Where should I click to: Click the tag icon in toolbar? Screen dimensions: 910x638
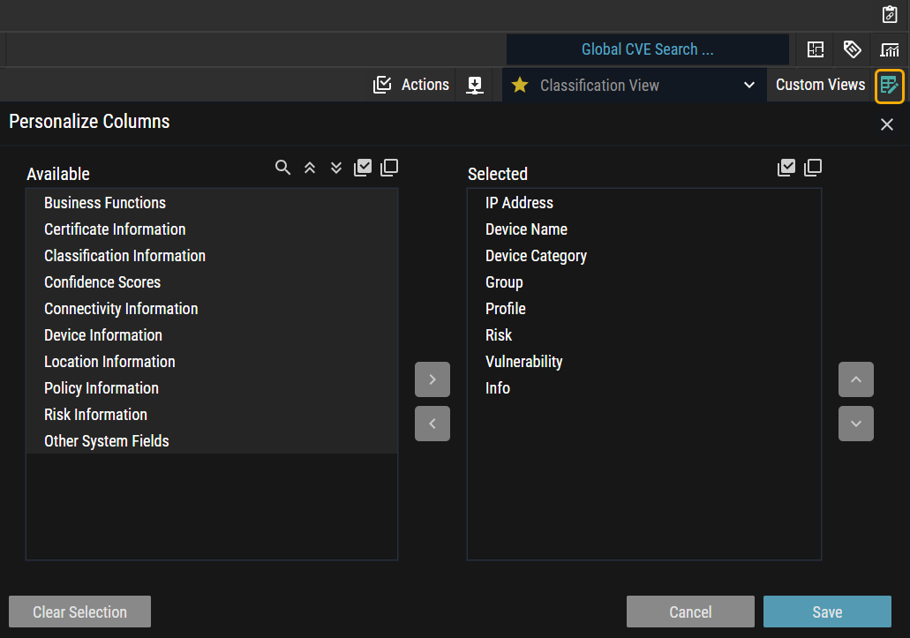[852, 49]
